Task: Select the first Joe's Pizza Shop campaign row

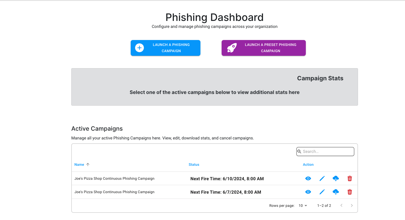Action: pyautogui.click(x=215, y=178)
